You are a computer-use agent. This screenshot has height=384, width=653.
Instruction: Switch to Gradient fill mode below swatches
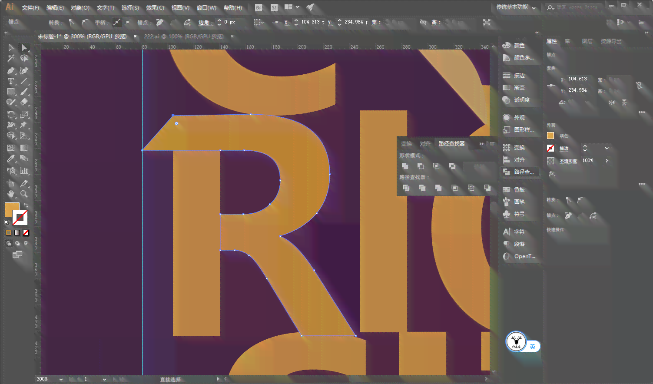pos(17,232)
